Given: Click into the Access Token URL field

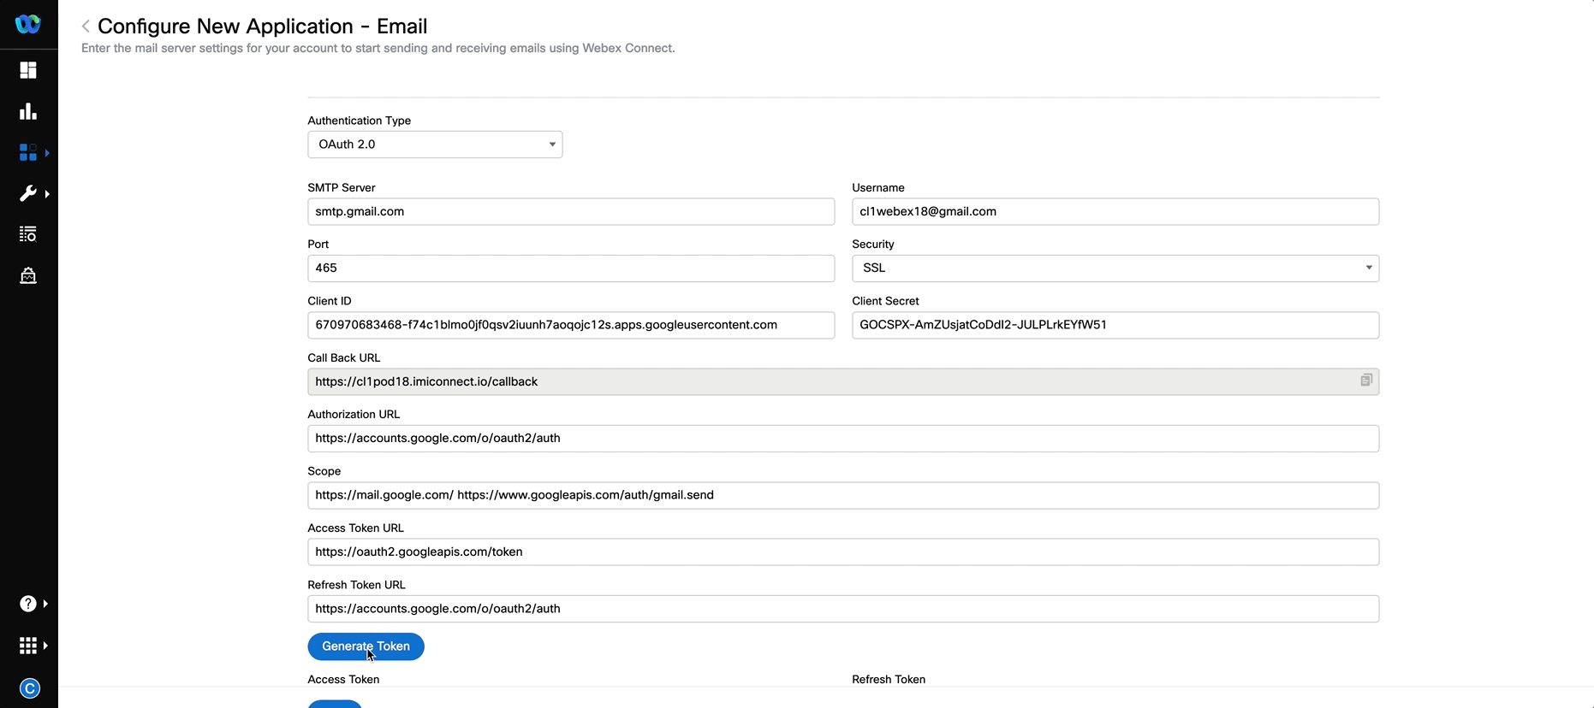Looking at the screenshot, I should (843, 552).
